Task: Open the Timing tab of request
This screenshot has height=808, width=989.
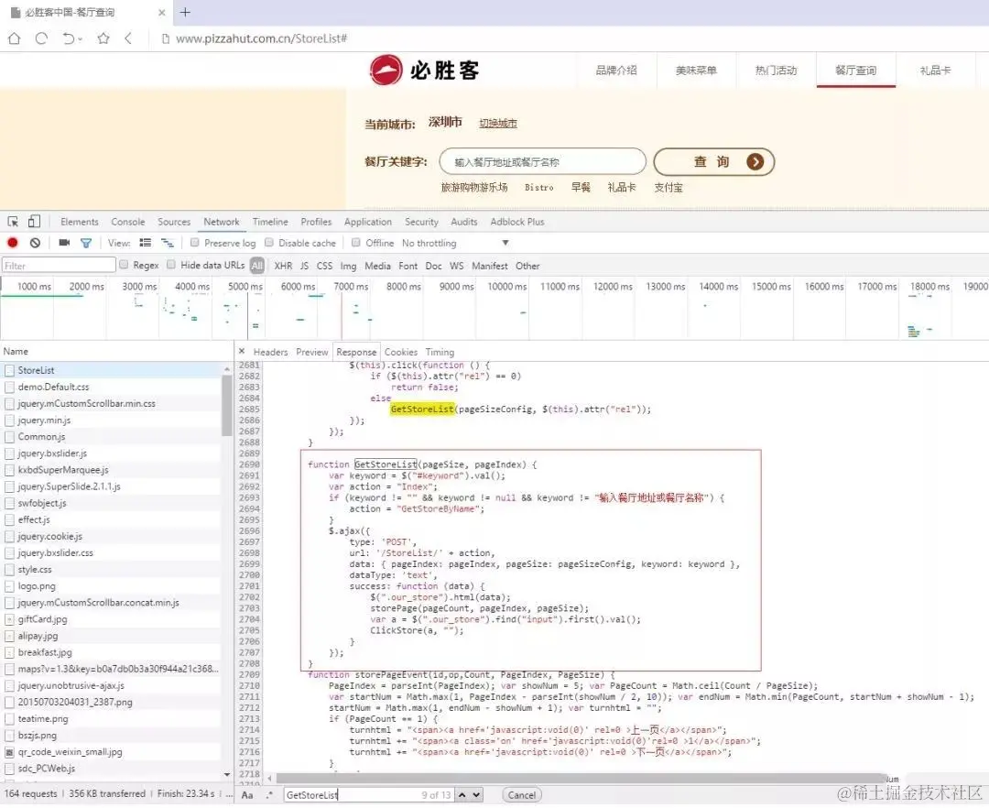Action: coord(440,352)
